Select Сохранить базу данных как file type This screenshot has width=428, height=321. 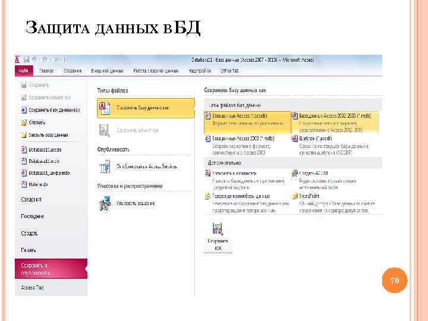coord(146,108)
